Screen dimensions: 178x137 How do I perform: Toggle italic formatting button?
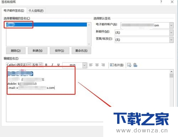pos(52,65)
